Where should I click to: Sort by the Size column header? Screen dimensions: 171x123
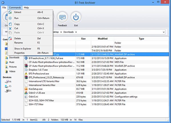pos(83,39)
